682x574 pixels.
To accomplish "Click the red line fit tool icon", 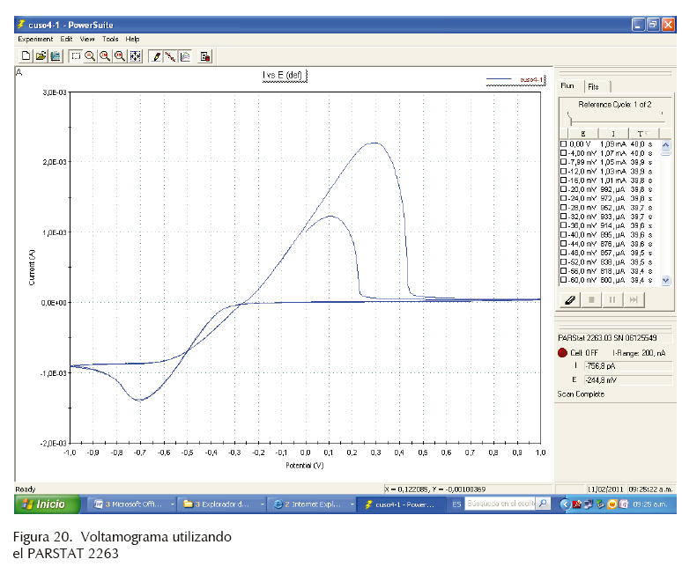I will point(171,56).
